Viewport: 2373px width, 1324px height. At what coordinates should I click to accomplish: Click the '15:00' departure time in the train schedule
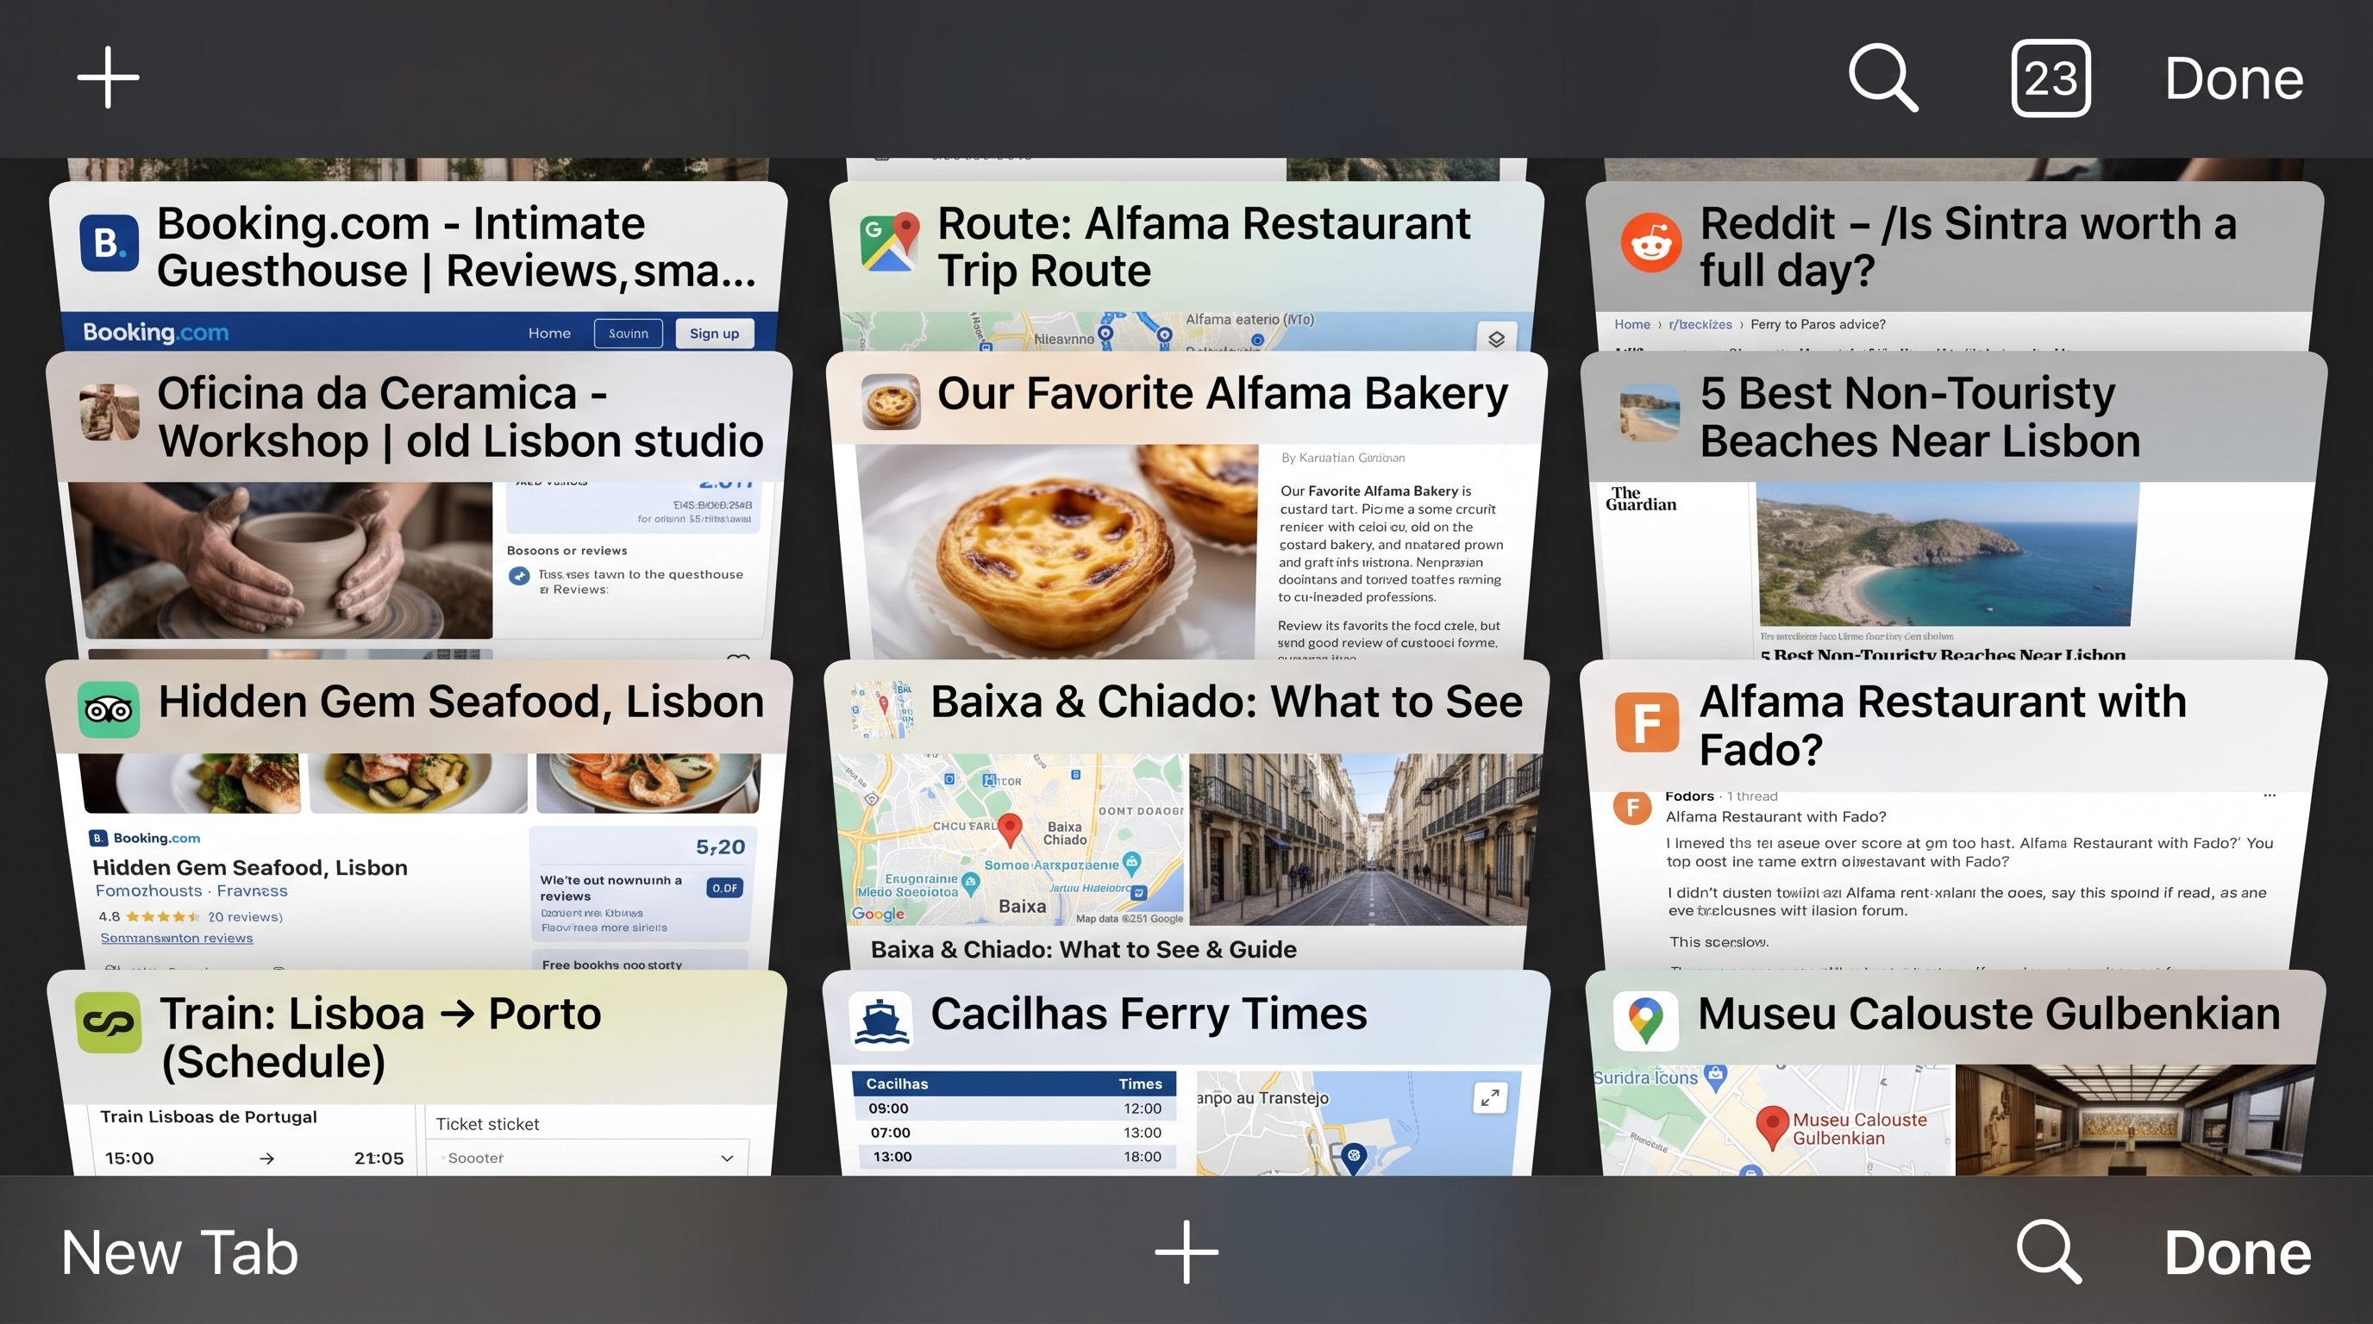click(x=129, y=1158)
